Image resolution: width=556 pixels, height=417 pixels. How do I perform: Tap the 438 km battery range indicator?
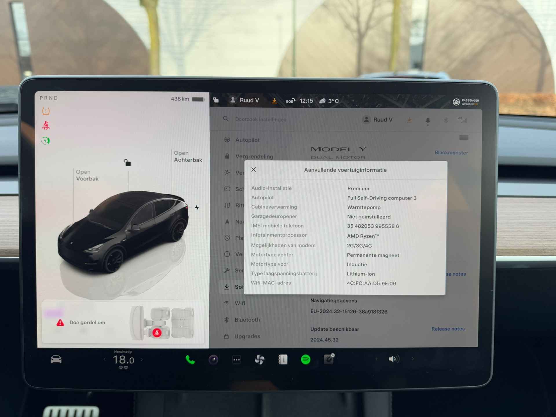point(188,99)
